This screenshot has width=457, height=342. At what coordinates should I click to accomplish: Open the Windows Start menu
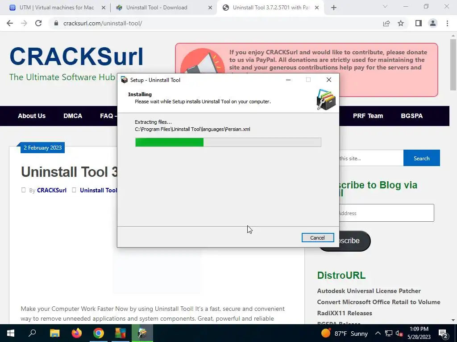click(x=11, y=333)
